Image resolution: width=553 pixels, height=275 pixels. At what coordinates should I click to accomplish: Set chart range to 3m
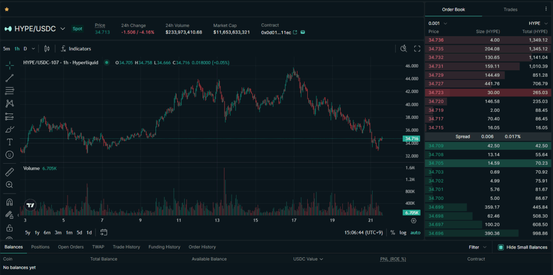pyautogui.click(x=58, y=233)
